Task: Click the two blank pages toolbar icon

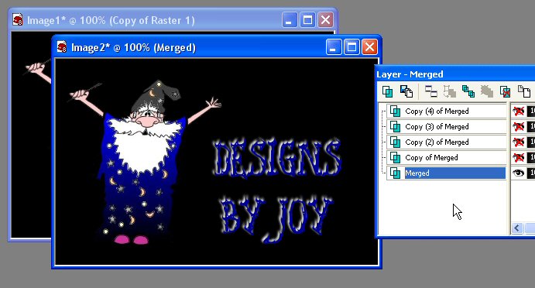Action: [524, 91]
